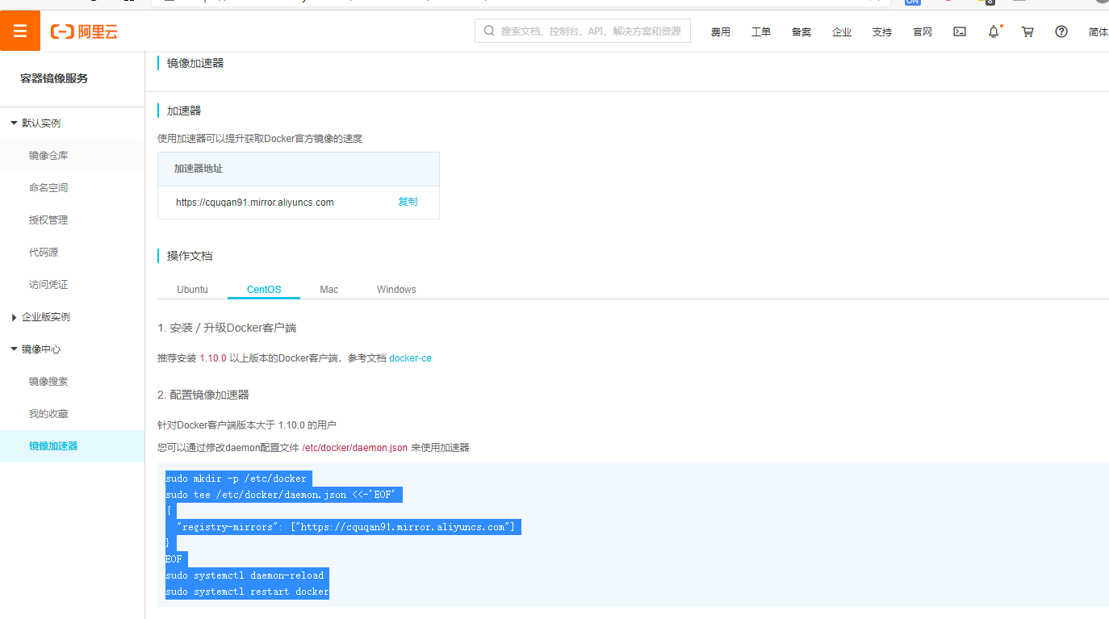The width and height of the screenshot is (1109, 619).
Task: Open the 企业 menu
Action: [x=842, y=31]
